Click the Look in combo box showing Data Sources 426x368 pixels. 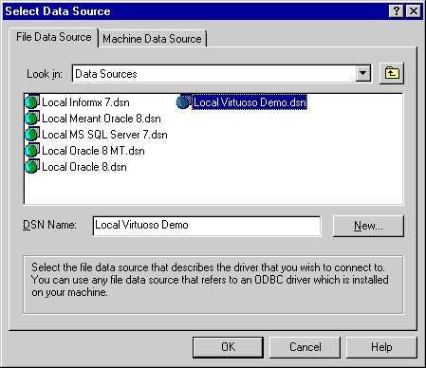coord(221,74)
